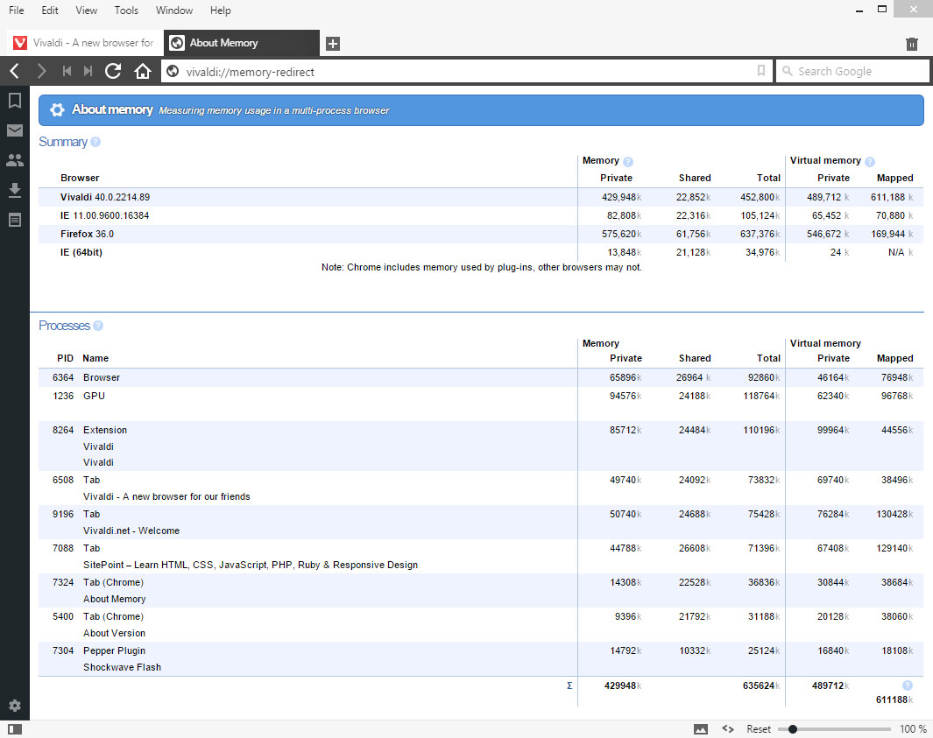Bookmark the page from address bar
The width and height of the screenshot is (933, 738).
click(x=761, y=72)
